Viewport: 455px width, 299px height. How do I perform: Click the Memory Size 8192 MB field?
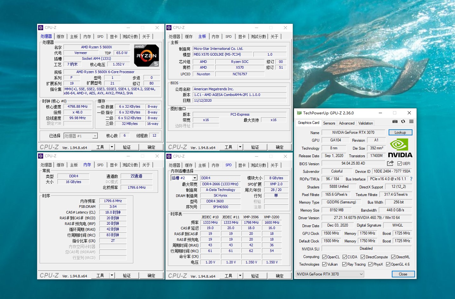click(x=337, y=210)
